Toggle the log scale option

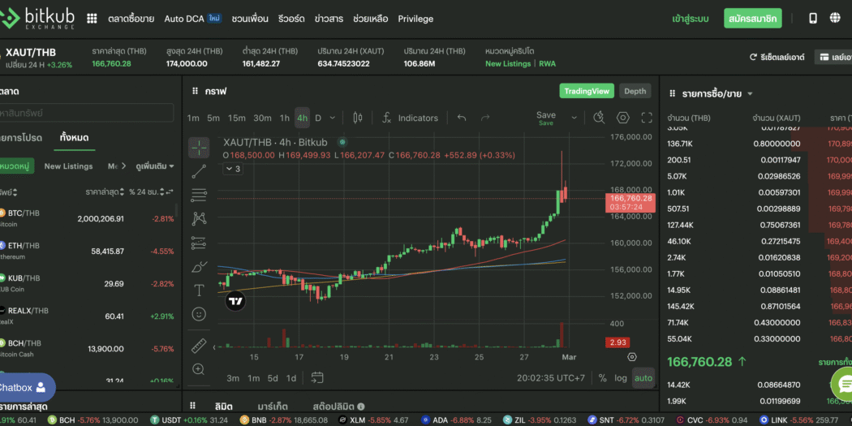coord(621,378)
